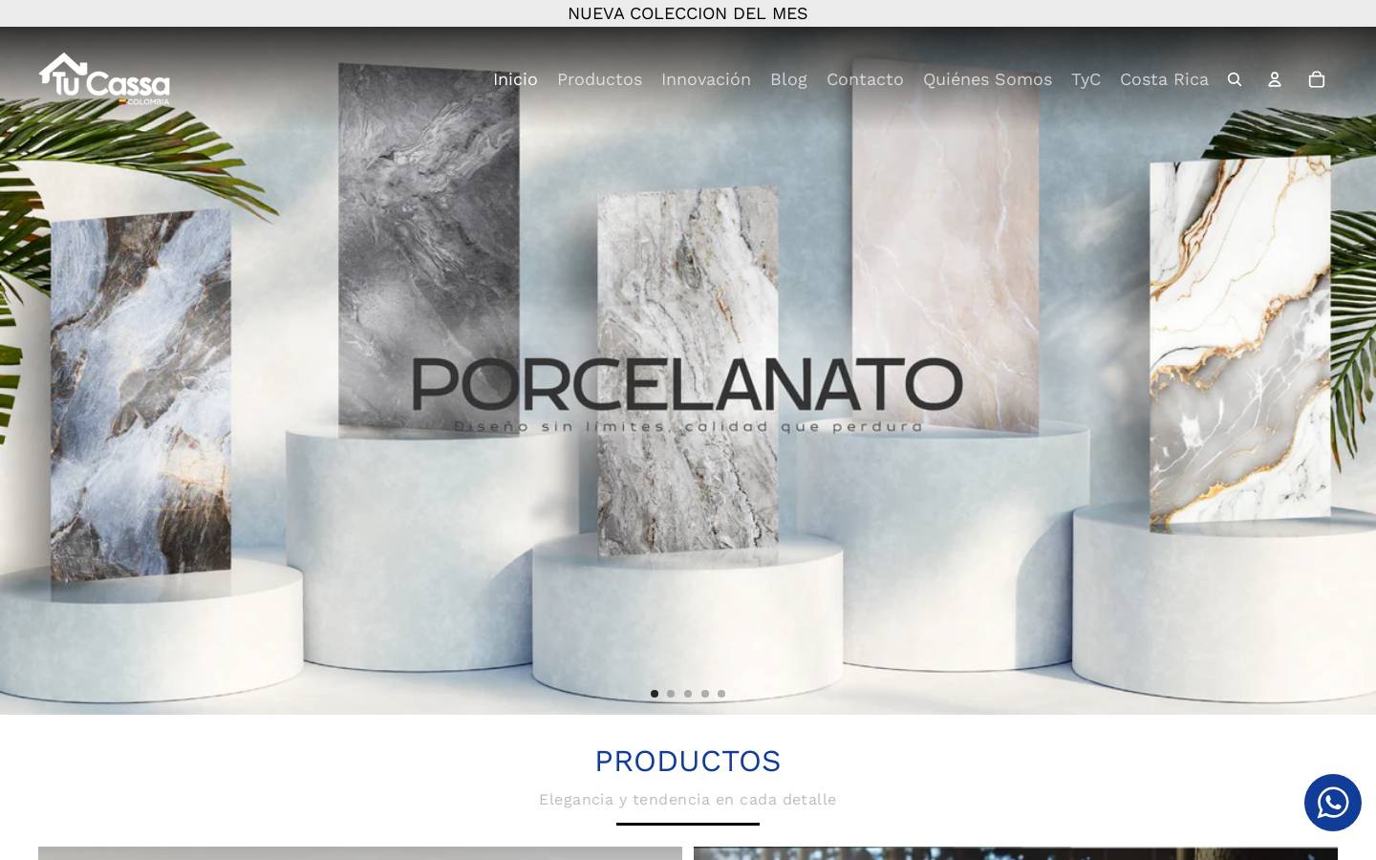
Task: Open the shopping bag cart icon
Action: pos(1317,79)
